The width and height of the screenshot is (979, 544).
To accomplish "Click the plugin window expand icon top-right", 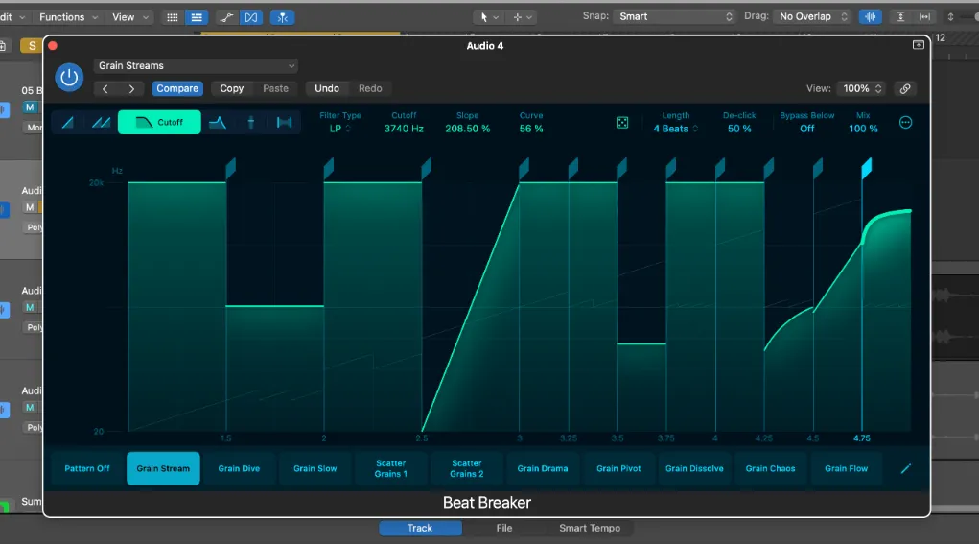I will click(918, 45).
